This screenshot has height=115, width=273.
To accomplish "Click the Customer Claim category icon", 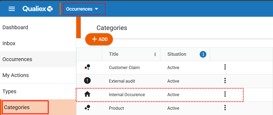I will pos(87,67).
